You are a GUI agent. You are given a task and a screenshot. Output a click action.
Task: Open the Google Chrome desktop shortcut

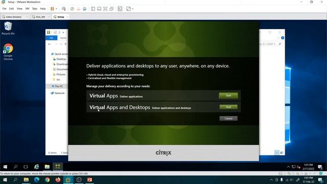8,52
